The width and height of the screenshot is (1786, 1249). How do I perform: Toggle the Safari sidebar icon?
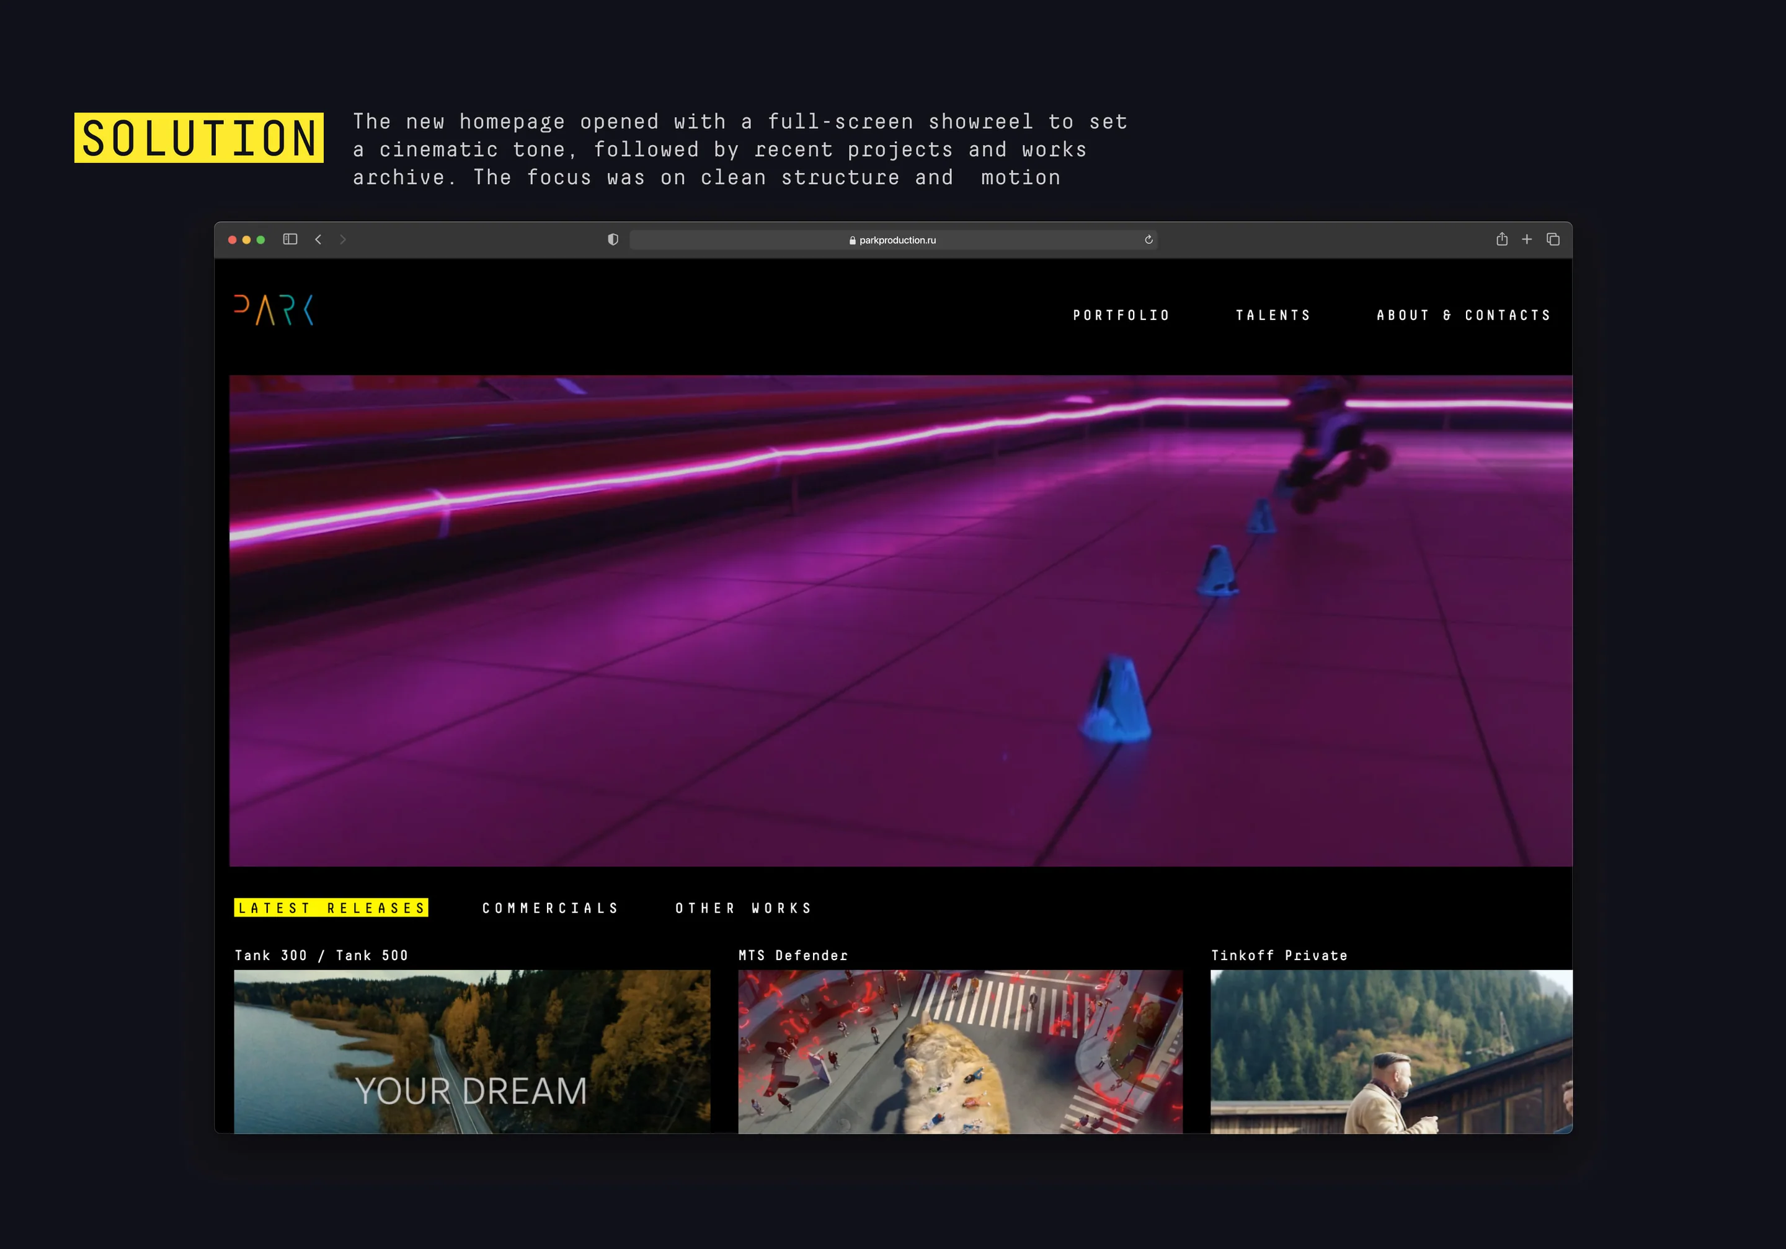290,239
